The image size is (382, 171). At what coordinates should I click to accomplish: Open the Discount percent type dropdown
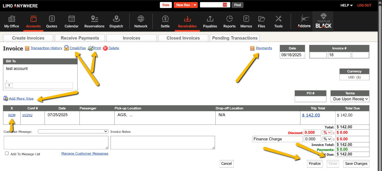tap(327, 133)
